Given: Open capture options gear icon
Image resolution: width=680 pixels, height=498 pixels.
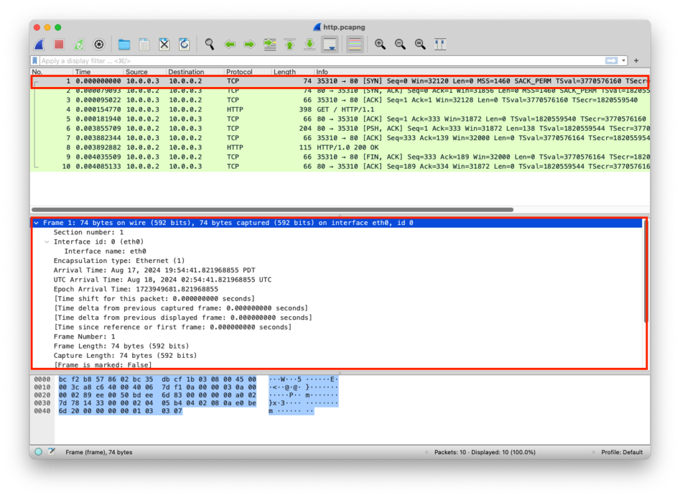Looking at the screenshot, I should coord(99,44).
